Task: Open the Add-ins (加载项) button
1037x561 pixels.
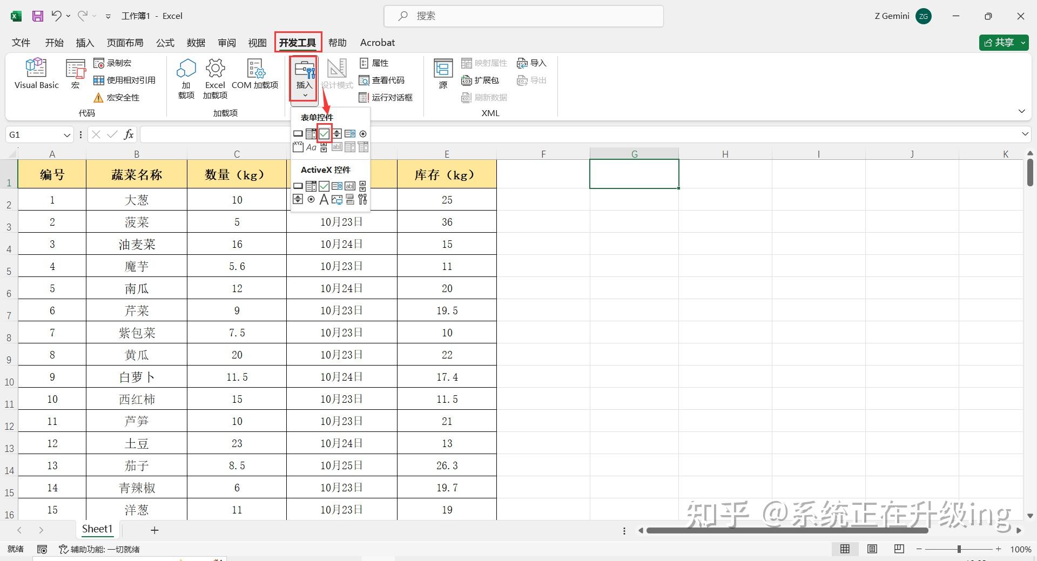Action: point(186,79)
